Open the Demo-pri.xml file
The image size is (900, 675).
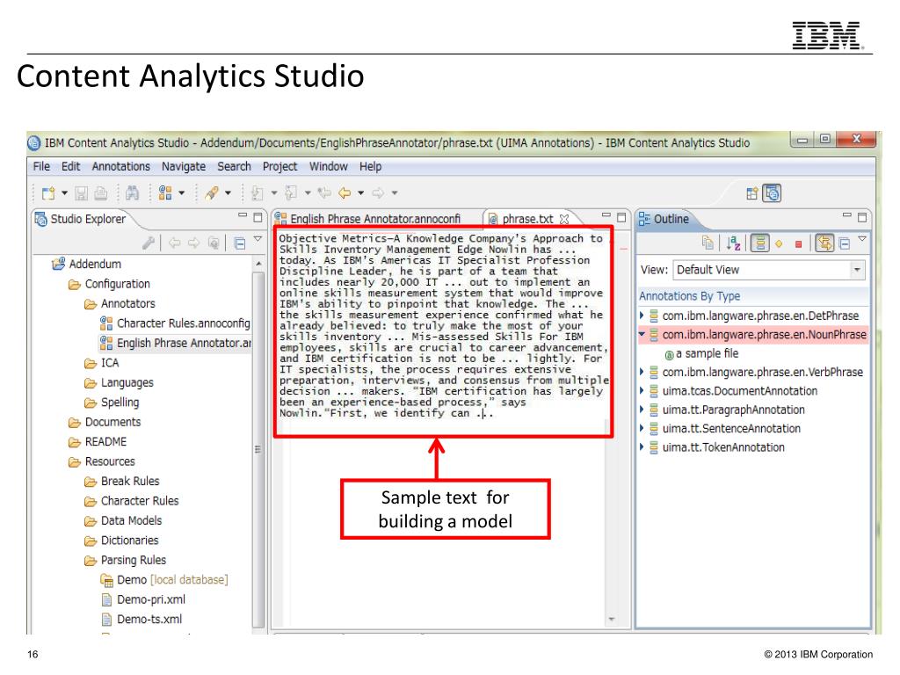point(143,599)
